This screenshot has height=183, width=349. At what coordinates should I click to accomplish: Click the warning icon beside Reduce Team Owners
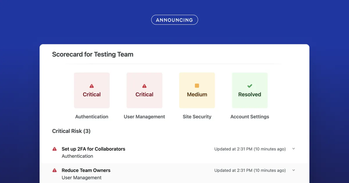point(54,170)
